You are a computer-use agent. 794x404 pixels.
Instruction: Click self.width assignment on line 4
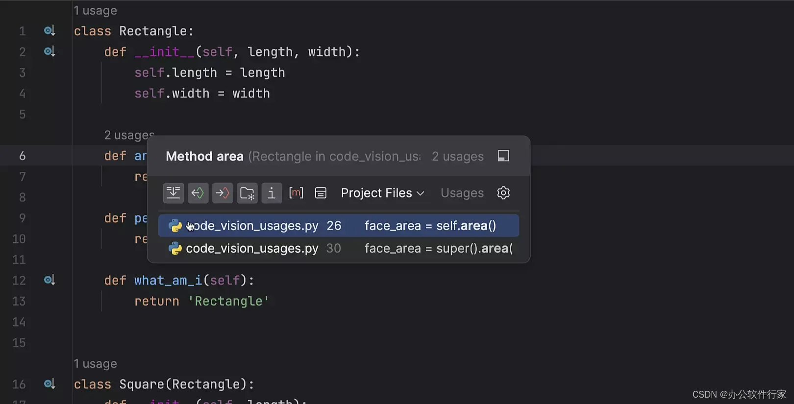[x=202, y=94]
